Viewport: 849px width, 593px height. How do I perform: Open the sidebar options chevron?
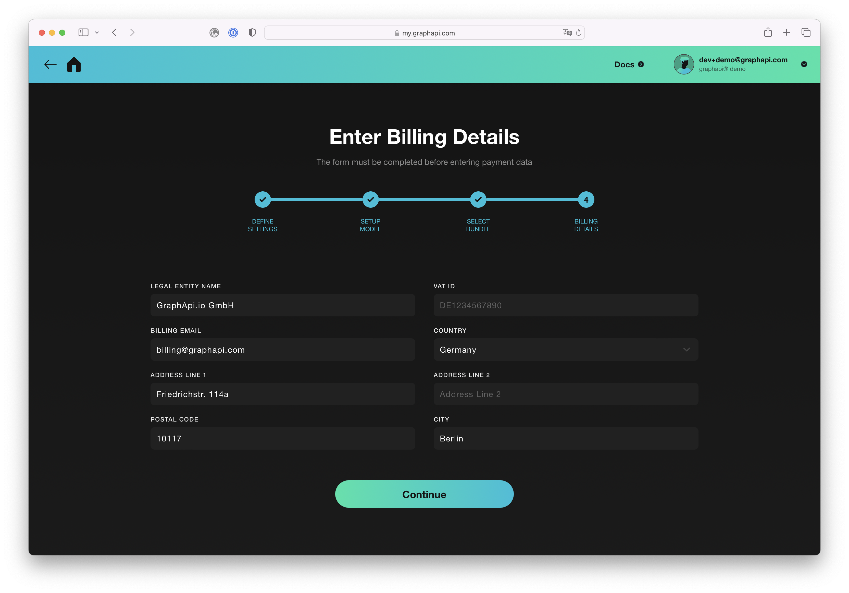tap(97, 33)
